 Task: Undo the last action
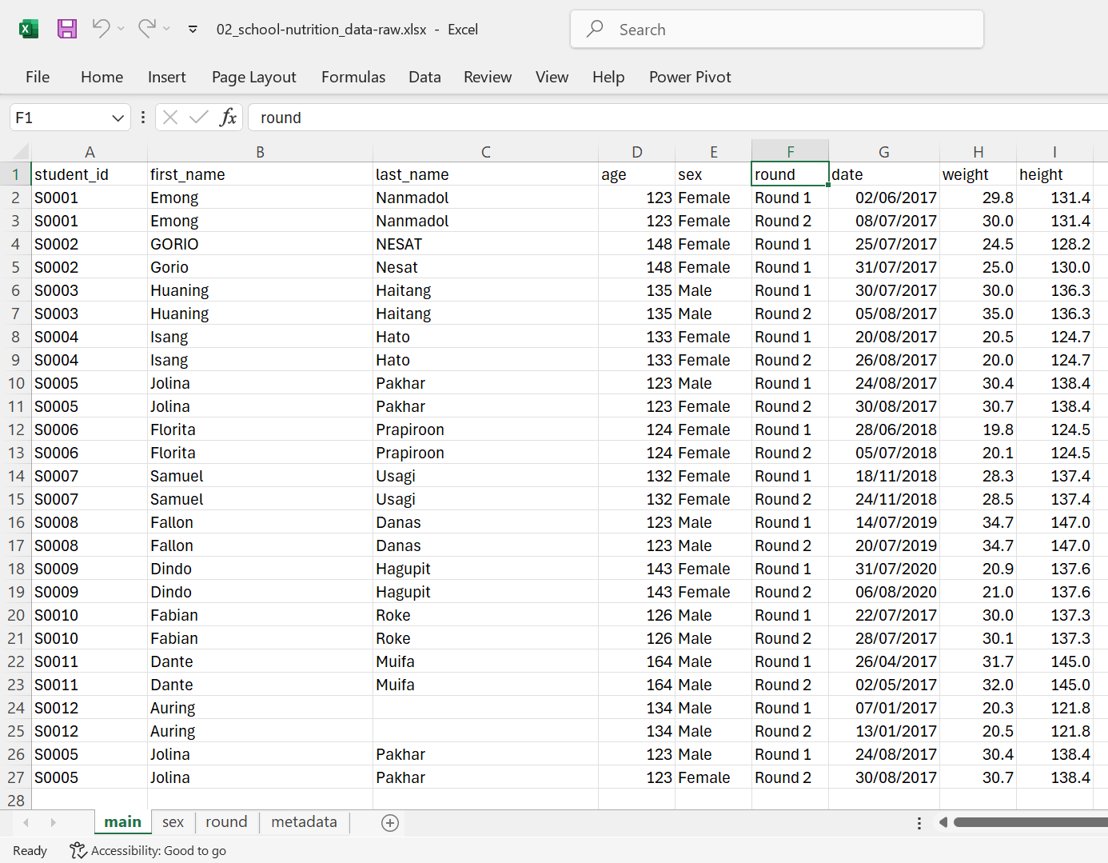[x=101, y=29]
